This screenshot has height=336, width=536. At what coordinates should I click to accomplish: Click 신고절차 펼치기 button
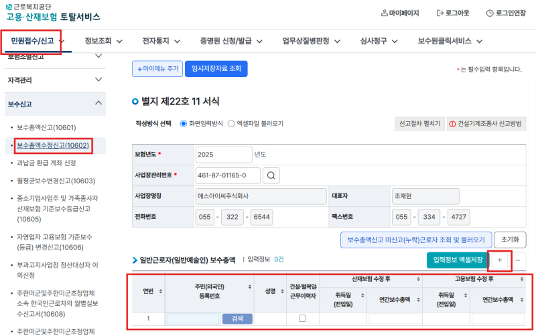pyautogui.click(x=420, y=124)
